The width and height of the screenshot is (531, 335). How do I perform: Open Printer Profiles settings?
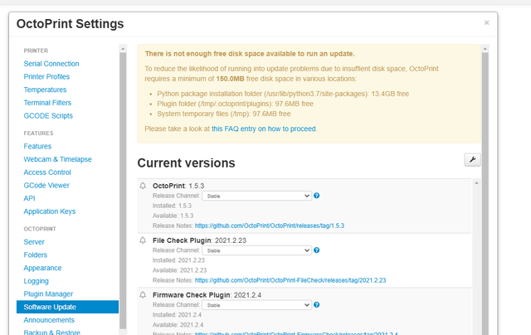[46, 77]
